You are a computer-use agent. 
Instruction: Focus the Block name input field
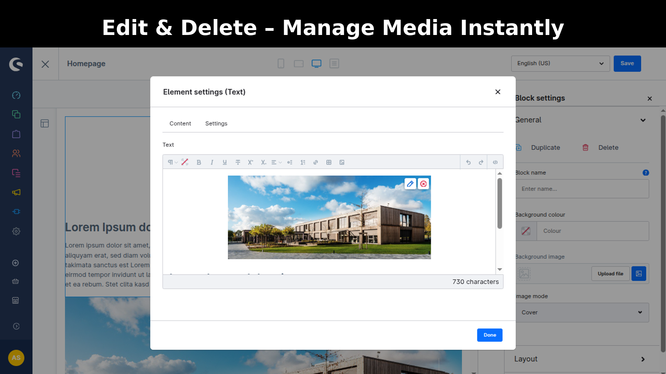(582, 189)
